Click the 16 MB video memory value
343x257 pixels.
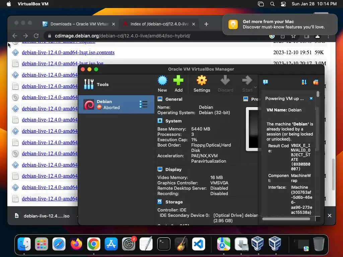pos(217,177)
